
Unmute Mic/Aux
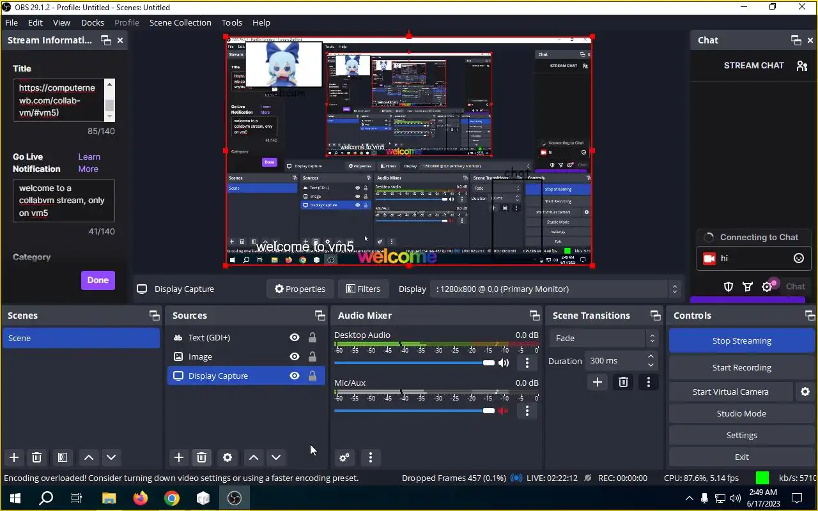[x=504, y=411]
